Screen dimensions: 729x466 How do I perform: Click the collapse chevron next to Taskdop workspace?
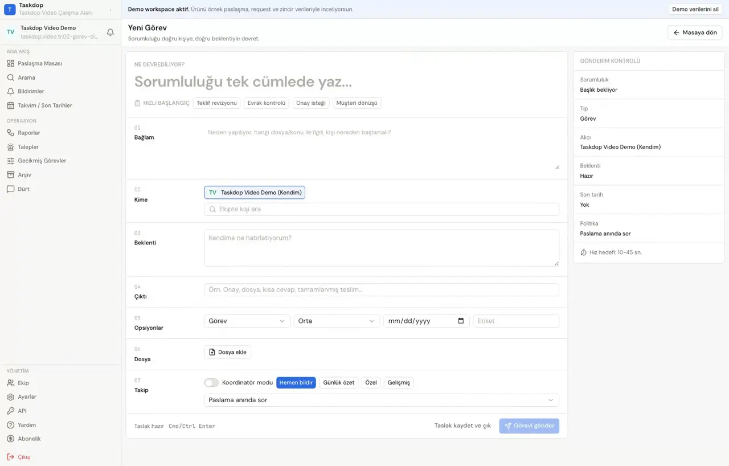click(110, 9)
